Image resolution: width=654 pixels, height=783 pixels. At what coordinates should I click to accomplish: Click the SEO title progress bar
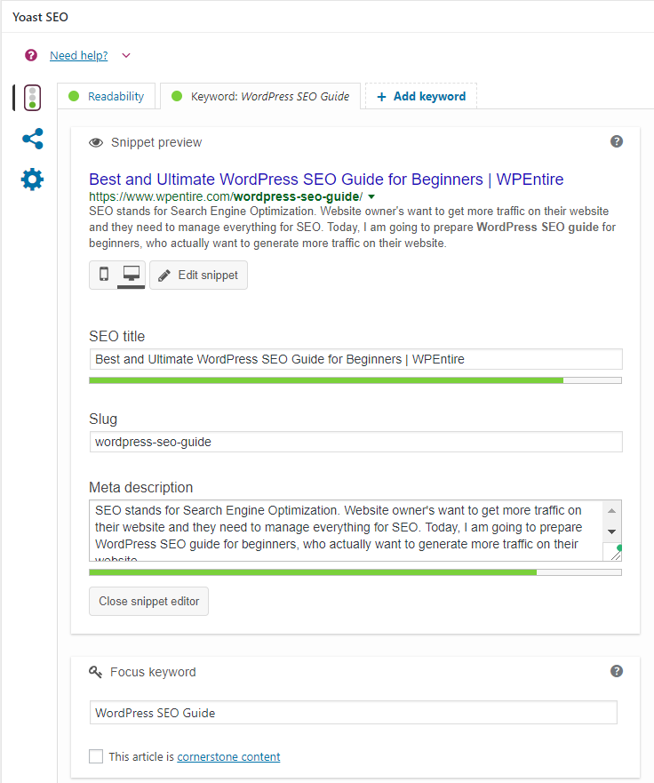(355, 380)
